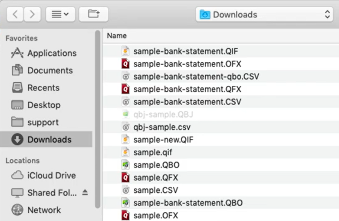Click the Network globe icon
This screenshot has height=221, width=339.
pos(17,210)
